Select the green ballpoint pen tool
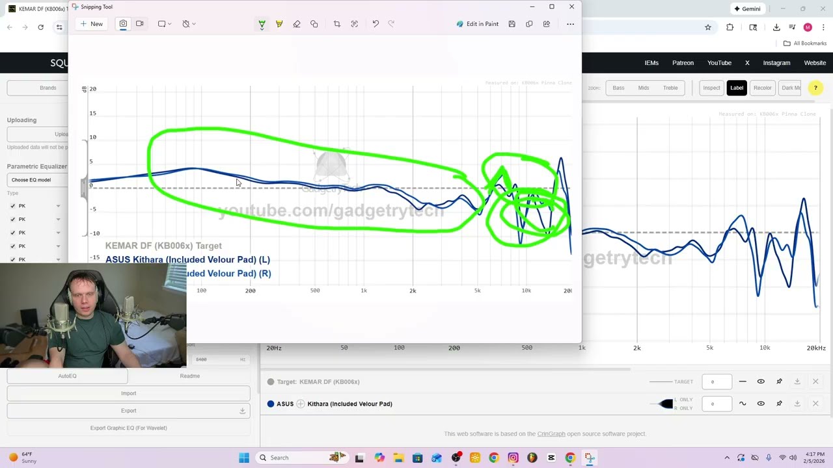 (x=262, y=23)
